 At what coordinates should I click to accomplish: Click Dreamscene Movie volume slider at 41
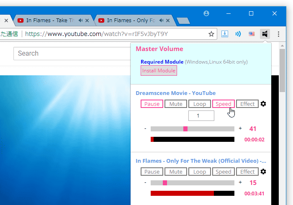pos(185,129)
